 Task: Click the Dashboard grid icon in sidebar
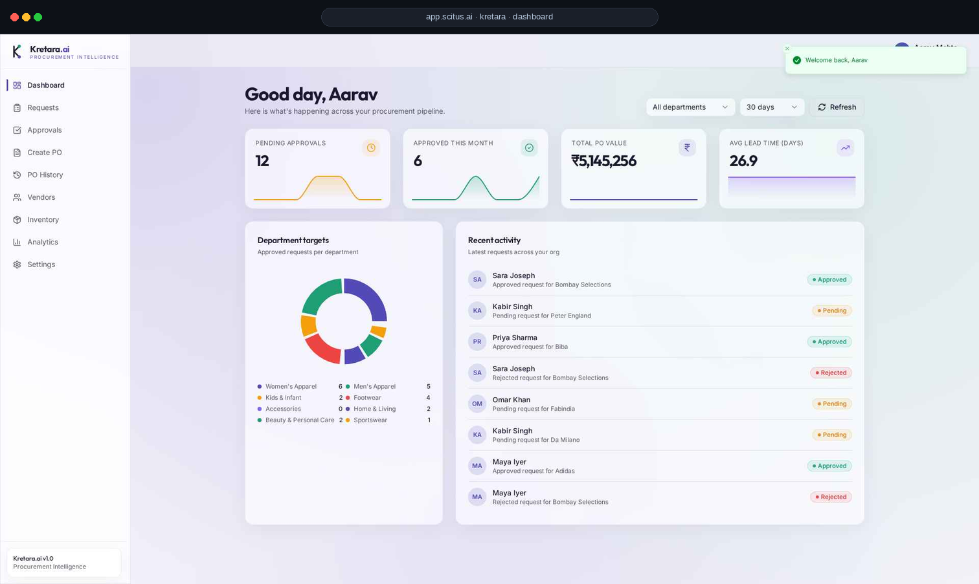tap(17, 85)
